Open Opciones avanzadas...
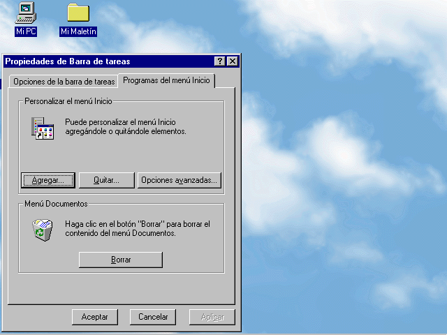The image size is (447, 335). point(179,180)
